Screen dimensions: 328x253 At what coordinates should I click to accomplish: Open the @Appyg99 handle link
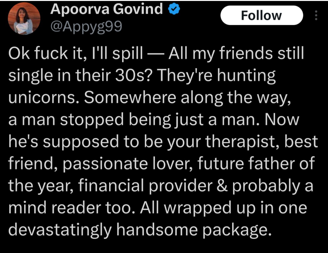pyautogui.click(x=86, y=27)
